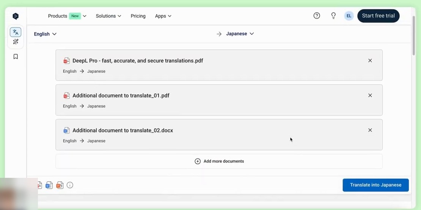421x210 pixels.
Task: Click the Word format icon in bottom bar
Action: pos(49,185)
